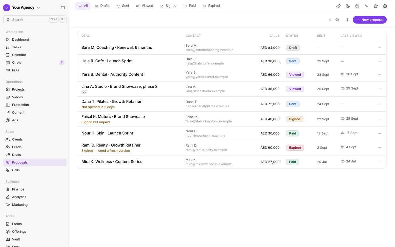Screen dimensions: 395x247
Task: Show the Expired proposals tab
Action: click(211, 6)
